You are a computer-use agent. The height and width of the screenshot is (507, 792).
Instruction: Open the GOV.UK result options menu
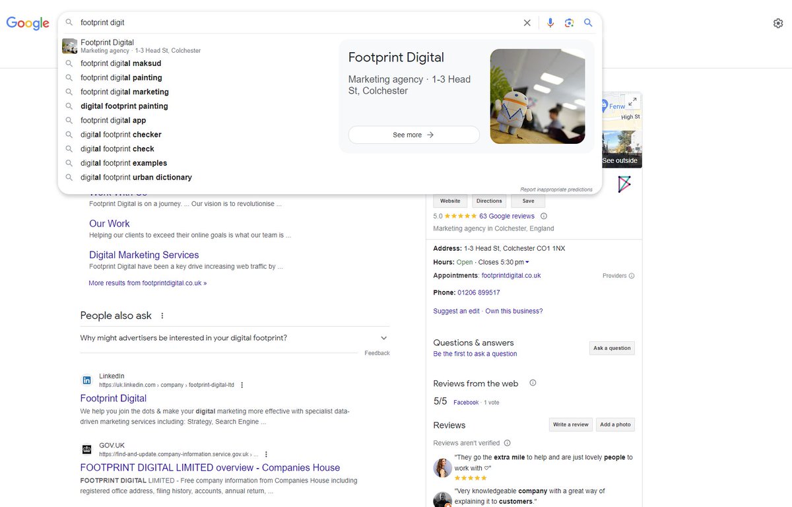click(265, 454)
